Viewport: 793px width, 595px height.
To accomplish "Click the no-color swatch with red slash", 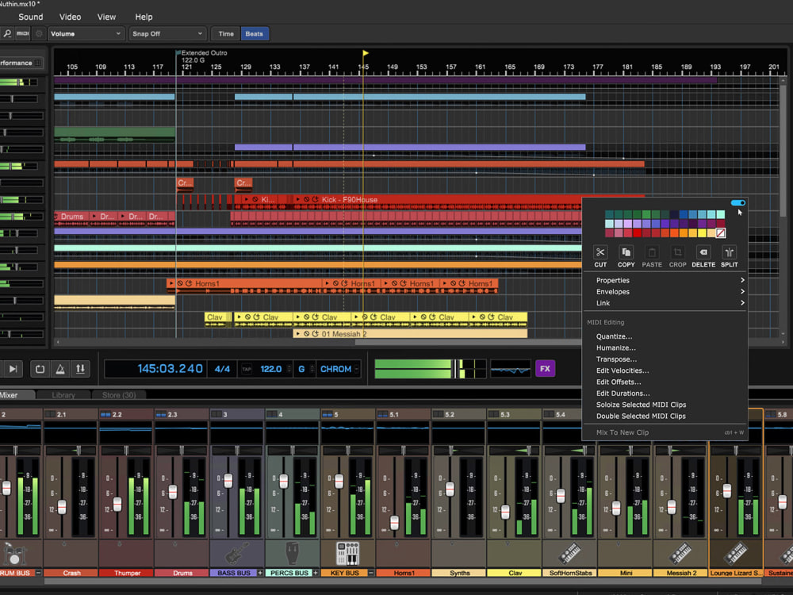I will click(x=721, y=233).
